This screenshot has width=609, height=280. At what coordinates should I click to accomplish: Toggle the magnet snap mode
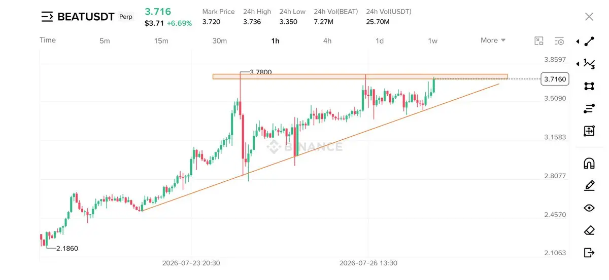pos(589,163)
